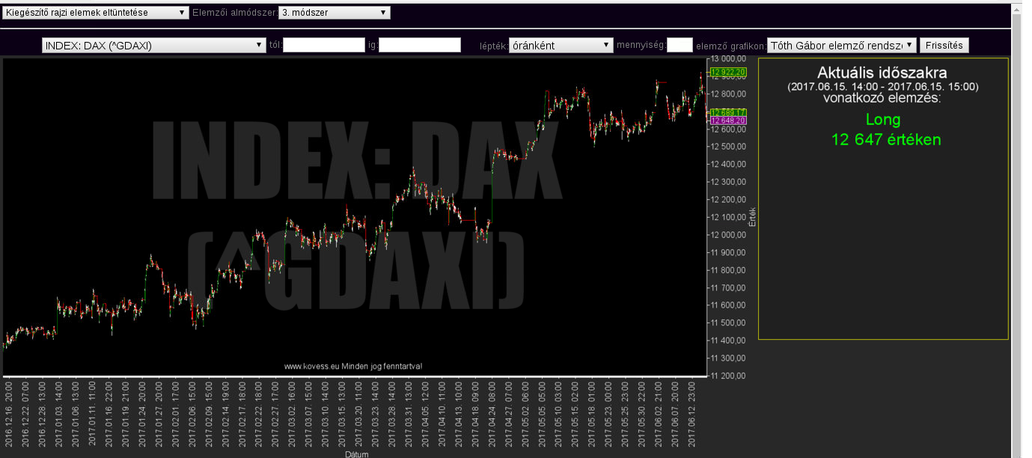This screenshot has height=458, width=1032.
Task: Click the 13 000,00 y-axis tick label
Action: point(727,59)
